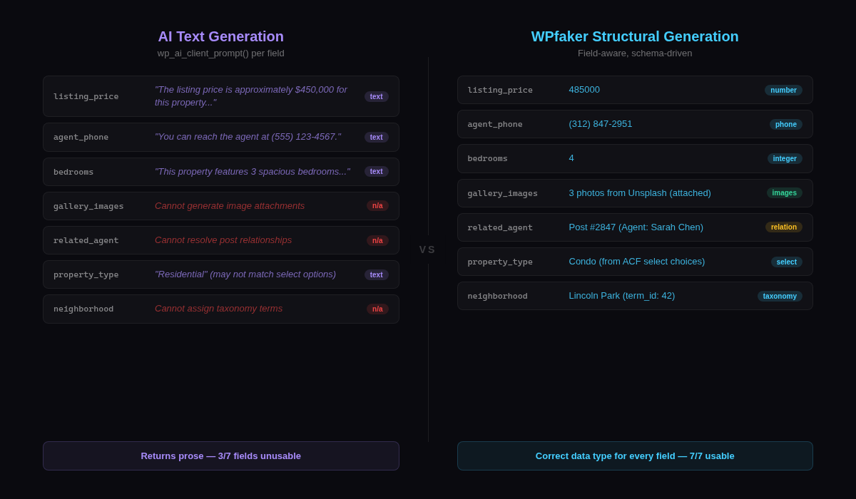Click the bedrooms value 4
Viewport: 856px width, 499px height.
pos(571,158)
